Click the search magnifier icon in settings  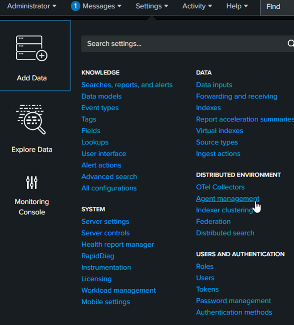point(290,44)
